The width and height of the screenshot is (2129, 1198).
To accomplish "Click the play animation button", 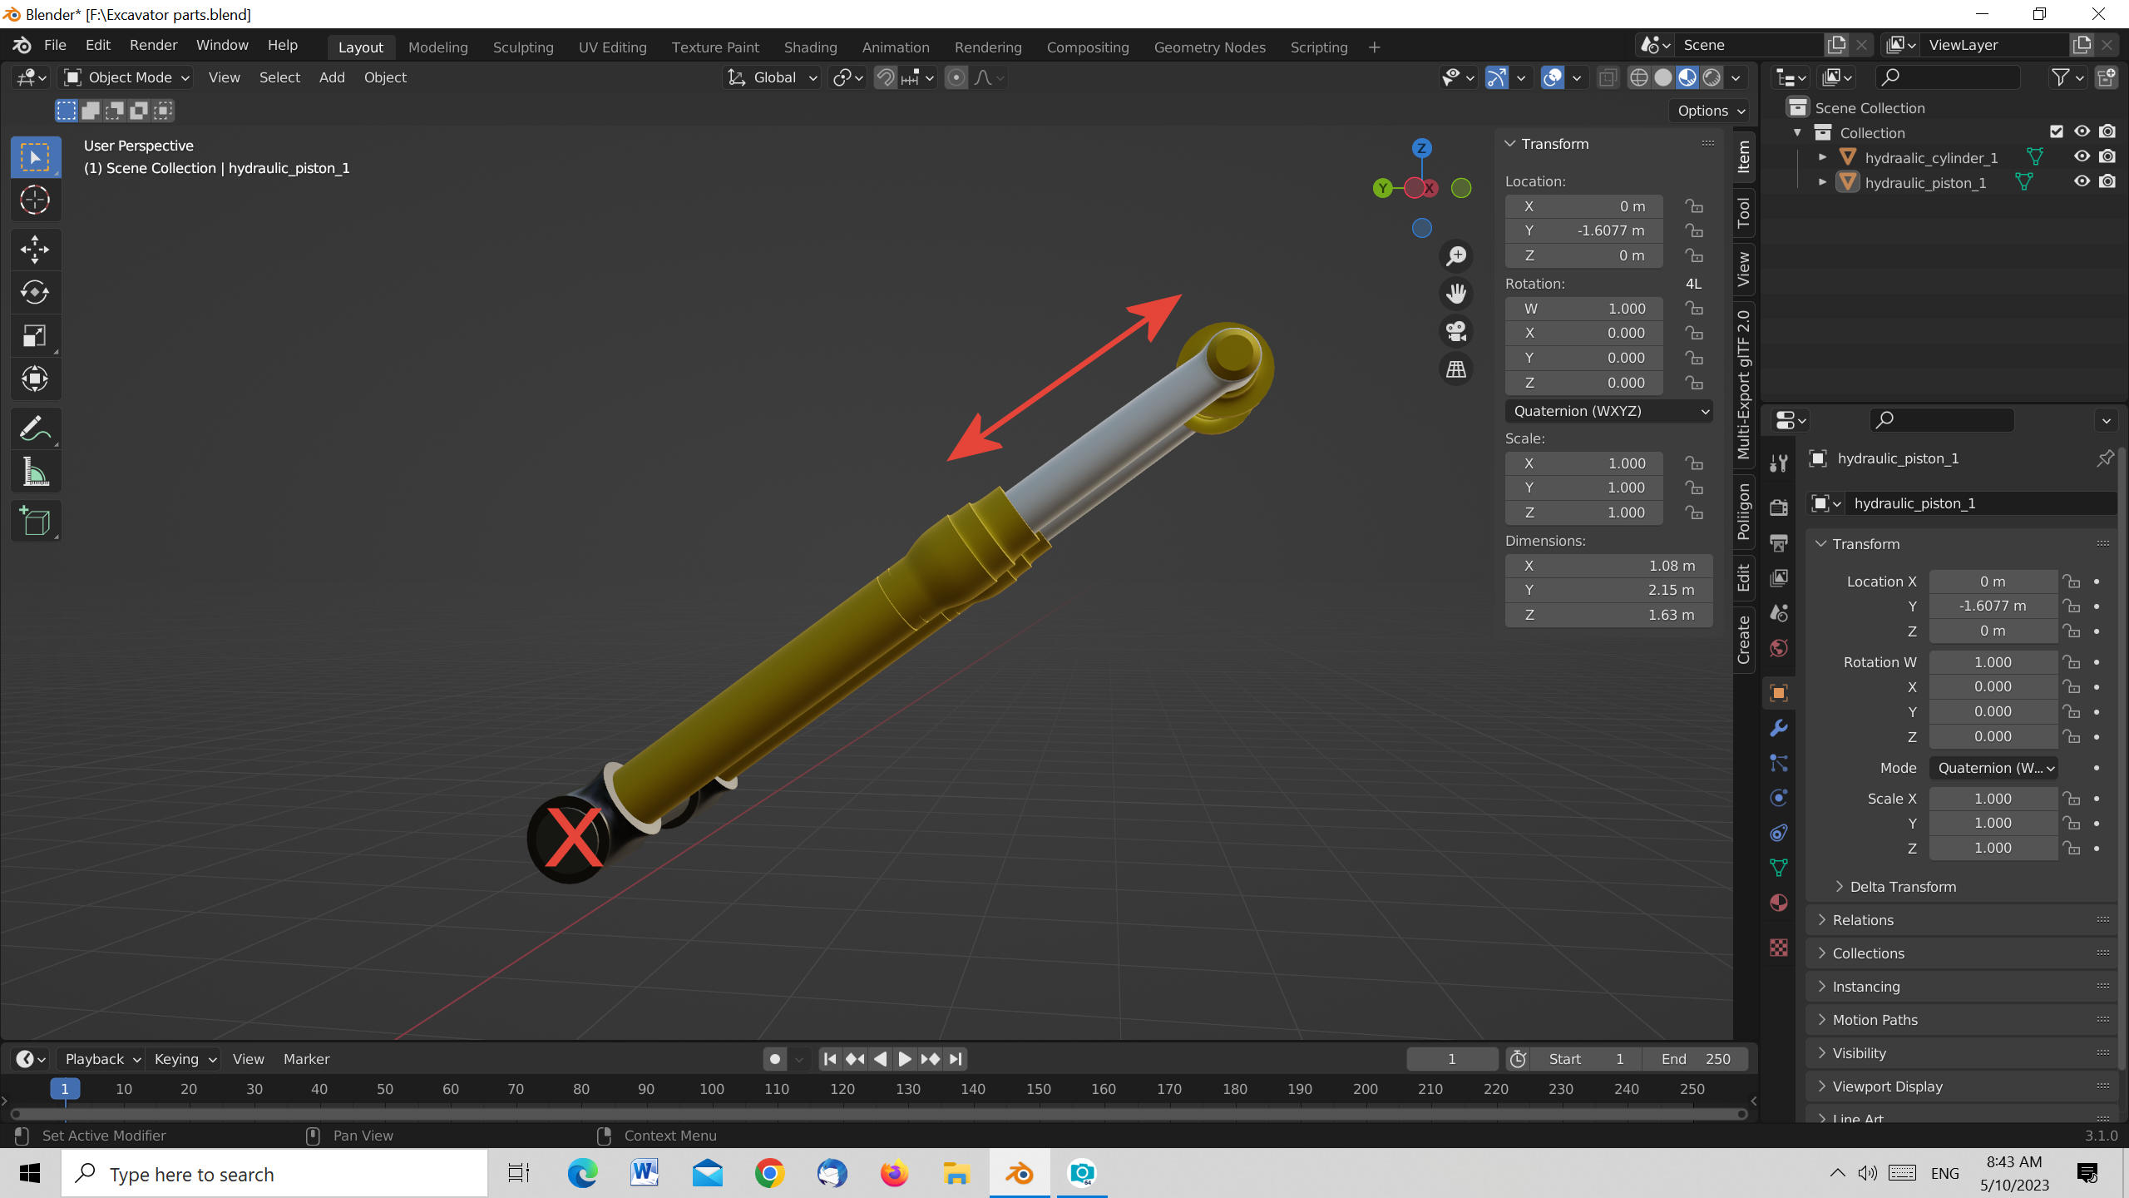I will coord(905,1059).
